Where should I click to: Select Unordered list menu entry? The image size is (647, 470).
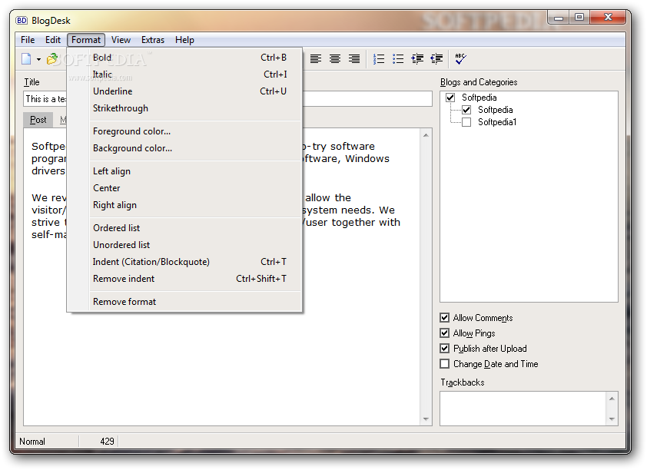(184, 245)
